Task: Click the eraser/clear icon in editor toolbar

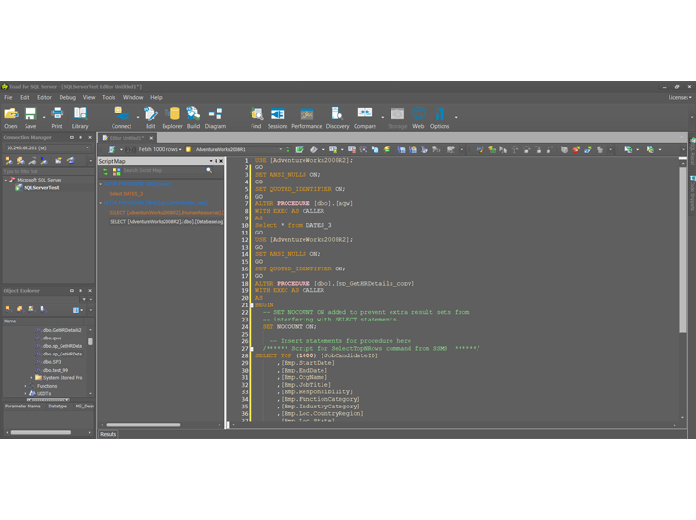Action: 313,149
